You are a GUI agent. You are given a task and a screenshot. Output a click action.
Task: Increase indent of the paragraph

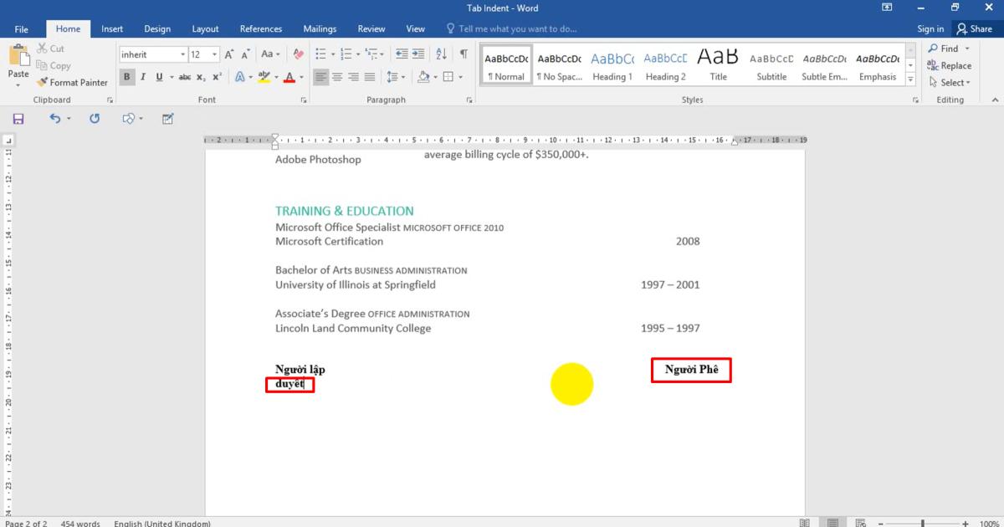point(419,54)
